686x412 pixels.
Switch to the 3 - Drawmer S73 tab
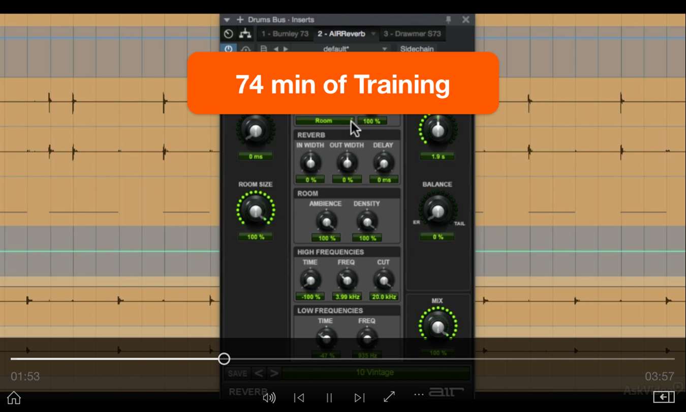pos(412,34)
